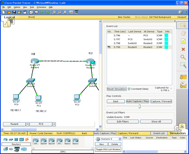The width and height of the screenshot is (189, 154).
Task: Click the Event List button in bottom bar
Action: click(159, 133)
